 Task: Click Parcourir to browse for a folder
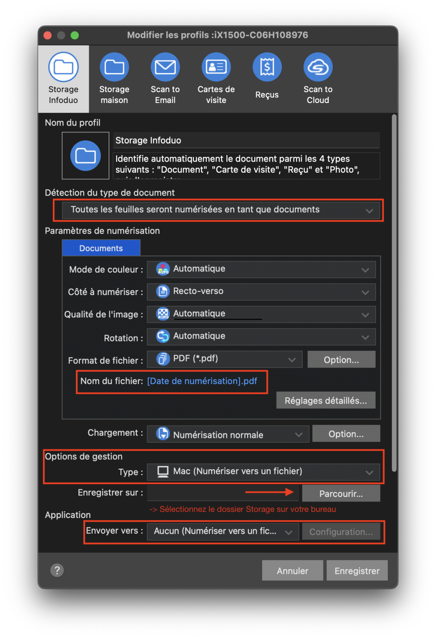pos(341,494)
